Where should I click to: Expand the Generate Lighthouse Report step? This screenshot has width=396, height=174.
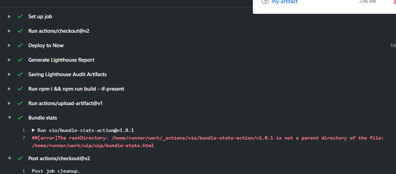9,60
